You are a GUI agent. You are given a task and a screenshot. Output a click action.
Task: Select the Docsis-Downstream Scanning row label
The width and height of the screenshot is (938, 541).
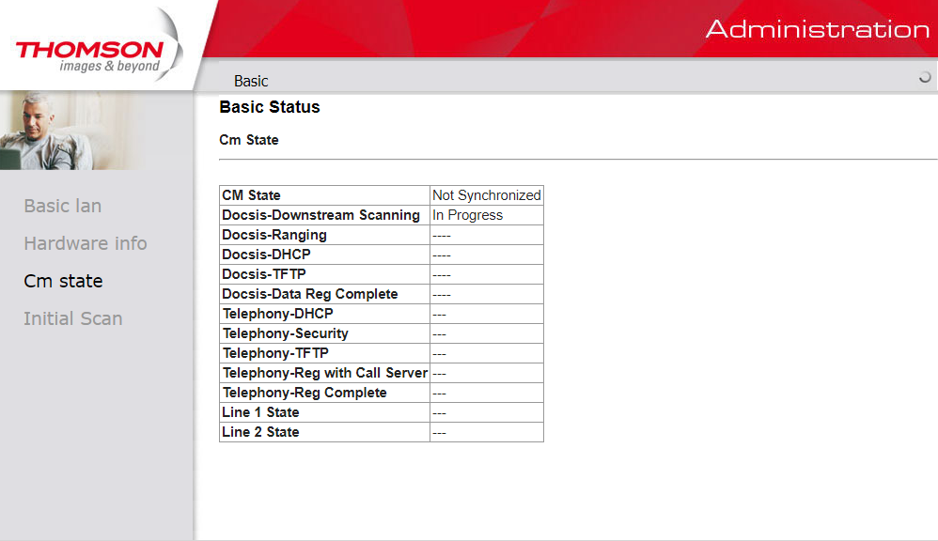click(x=320, y=215)
